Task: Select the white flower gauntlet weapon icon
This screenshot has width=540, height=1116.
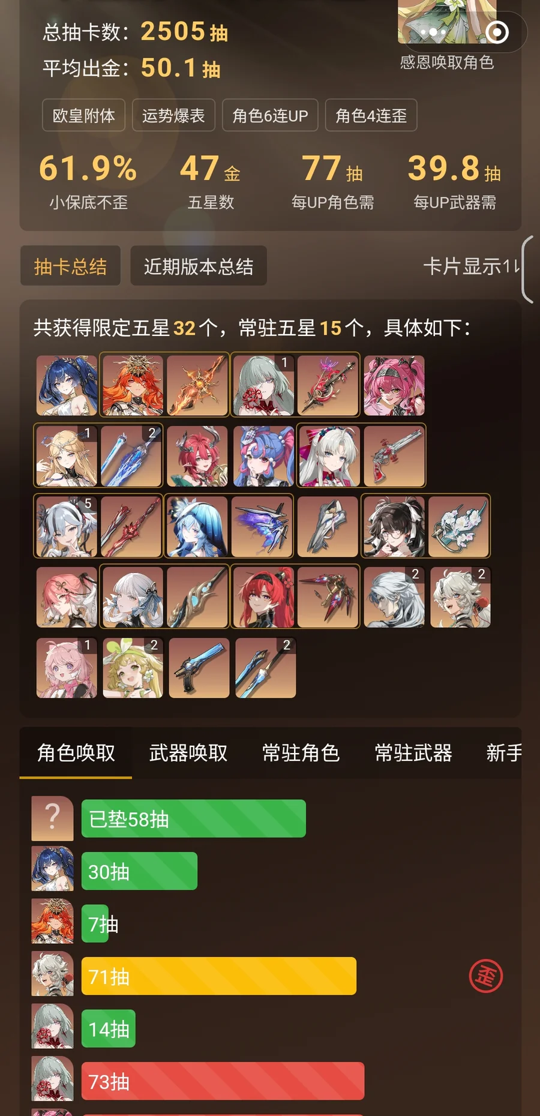Action: click(x=460, y=526)
